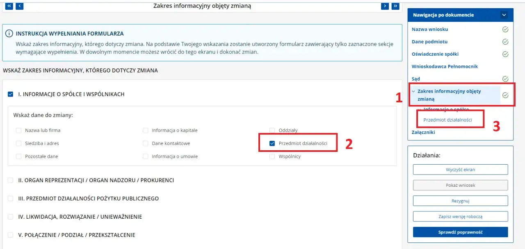Click the info icon beside INSTRUKCJA WYPEŁNIANIA FORMULARZA
Image resolution: width=525 pixels, height=249 pixels.
coord(9,34)
